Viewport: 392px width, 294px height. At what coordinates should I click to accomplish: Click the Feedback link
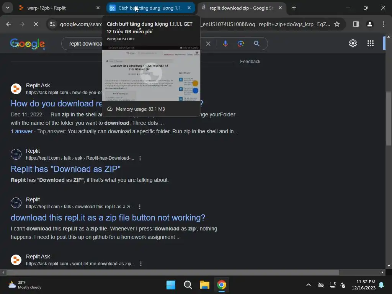[250, 62]
